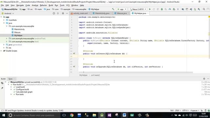Open Android Studio from the taskbar
Viewport: 210px width, 118px height.
(x=102, y=115)
